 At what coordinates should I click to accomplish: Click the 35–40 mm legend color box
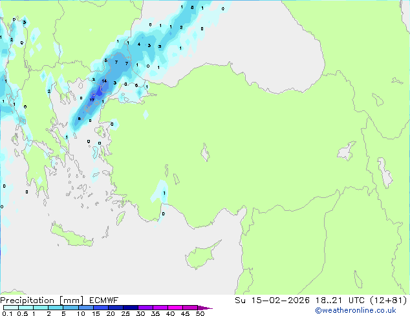tap(160, 308)
